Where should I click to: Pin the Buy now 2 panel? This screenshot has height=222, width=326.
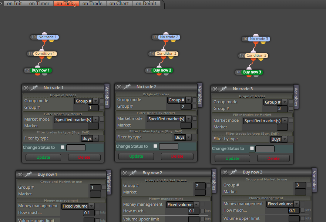[x=133, y=173]
